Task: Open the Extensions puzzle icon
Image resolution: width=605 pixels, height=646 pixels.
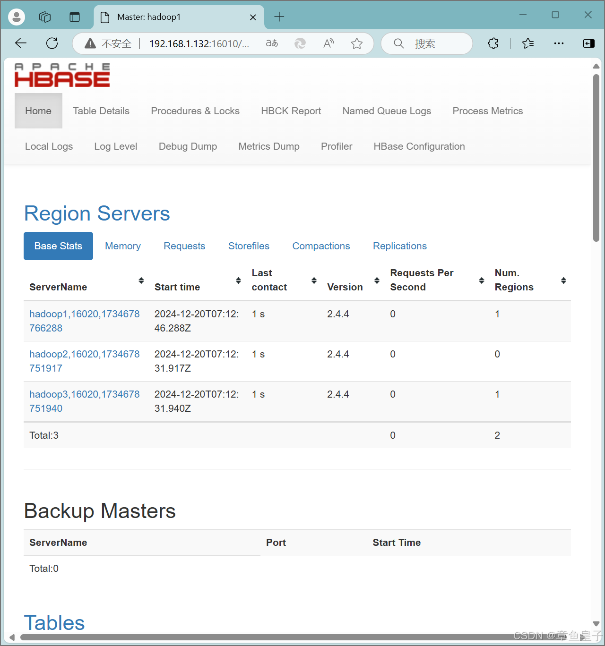Action: tap(493, 43)
